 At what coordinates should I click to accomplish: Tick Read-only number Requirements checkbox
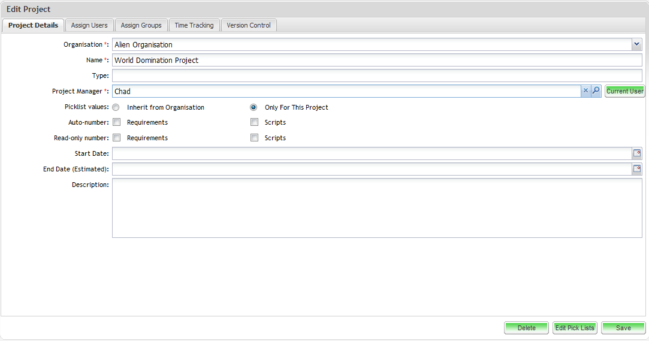(117, 138)
